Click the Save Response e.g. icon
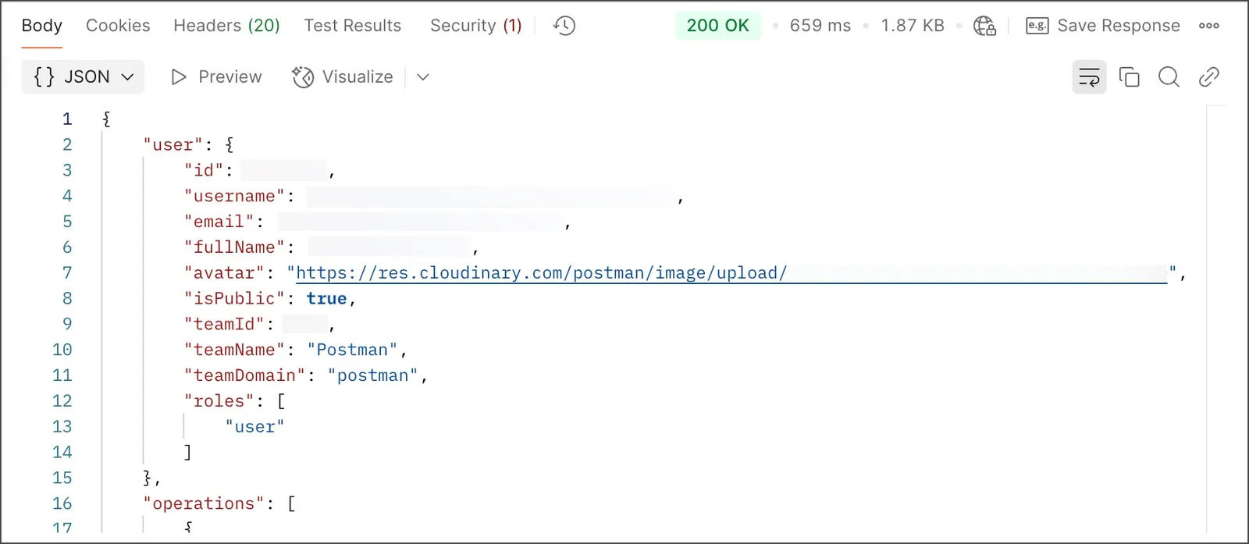 click(1037, 26)
